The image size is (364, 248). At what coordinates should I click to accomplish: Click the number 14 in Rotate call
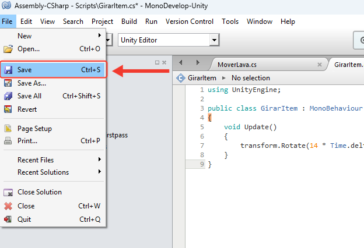[x=314, y=146]
